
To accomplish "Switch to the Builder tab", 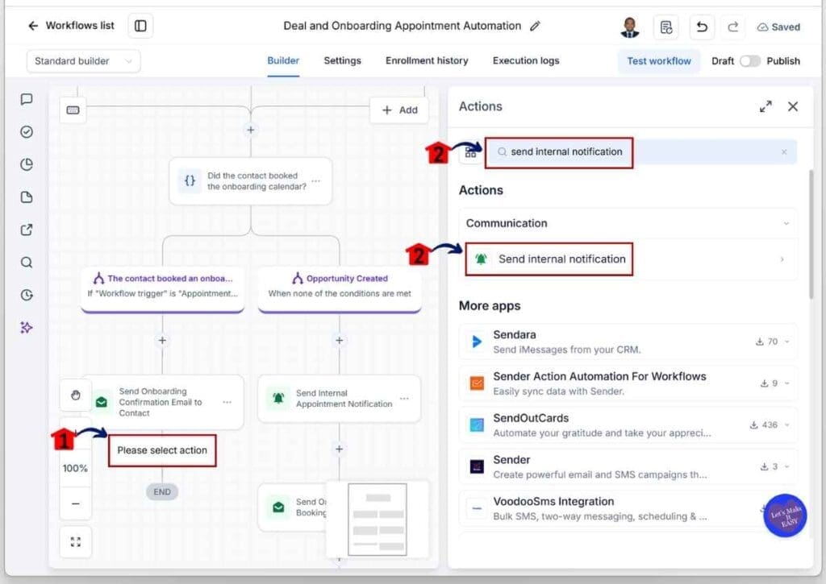I will (283, 60).
